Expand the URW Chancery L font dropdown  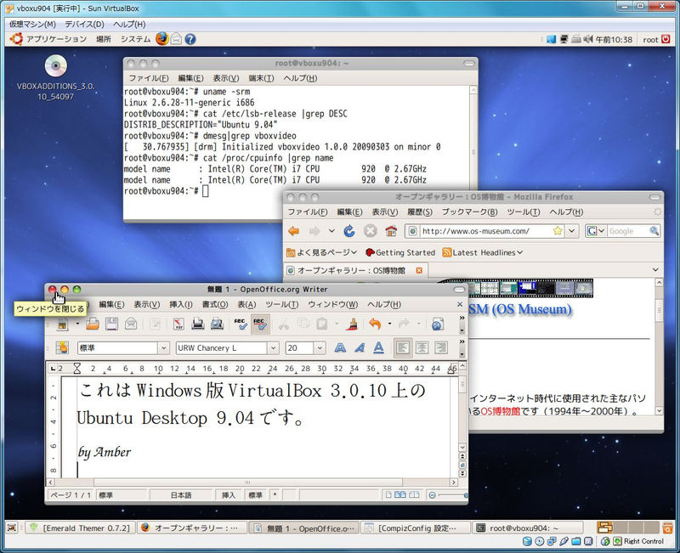point(273,348)
